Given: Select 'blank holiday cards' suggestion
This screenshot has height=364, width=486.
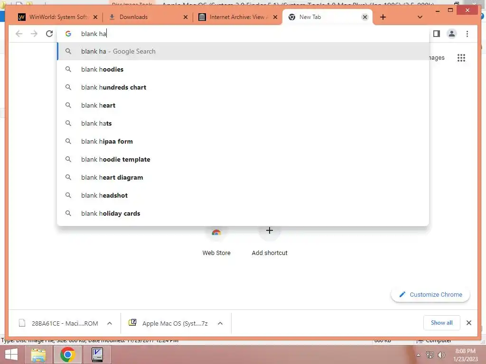Looking at the screenshot, I should [243, 213].
